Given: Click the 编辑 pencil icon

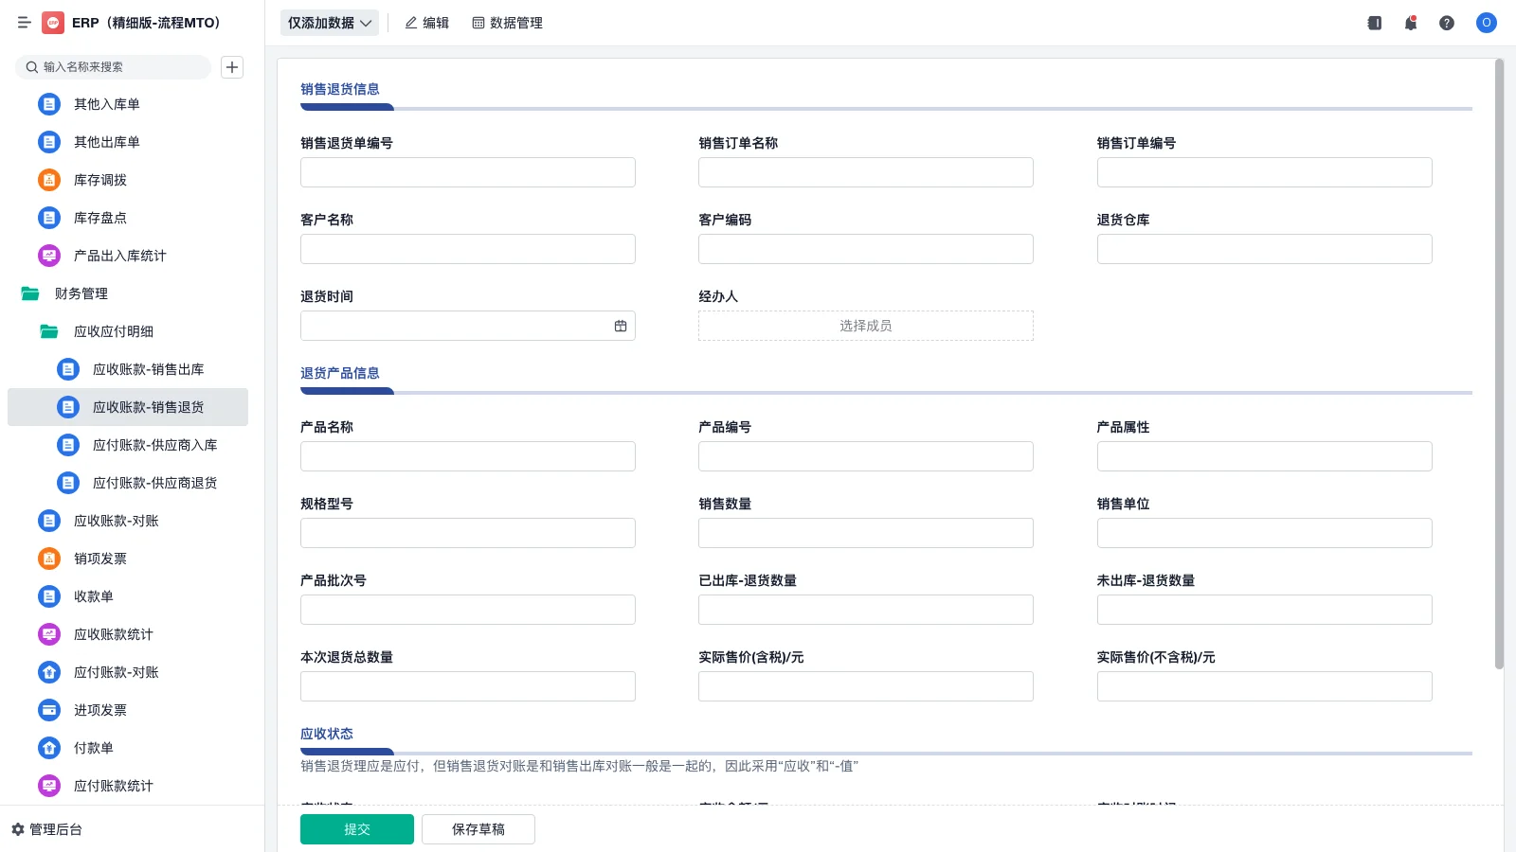Looking at the screenshot, I should pyautogui.click(x=410, y=23).
